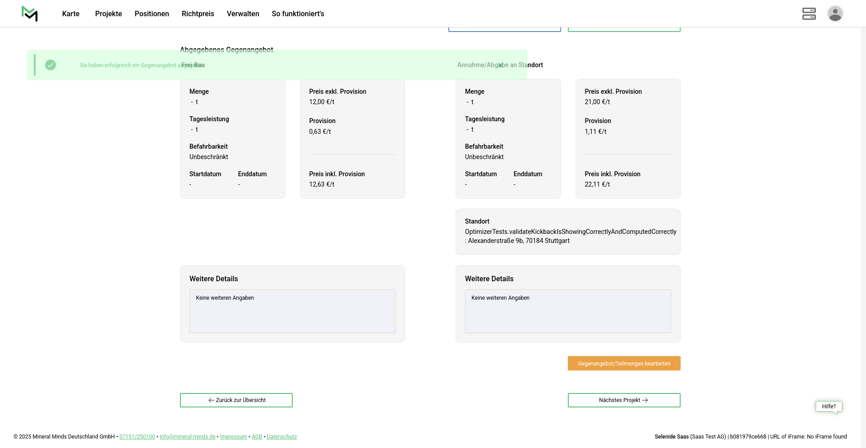This screenshot has height=448, width=866.
Task: Select Richtpreis in top navigation
Action: click(198, 14)
